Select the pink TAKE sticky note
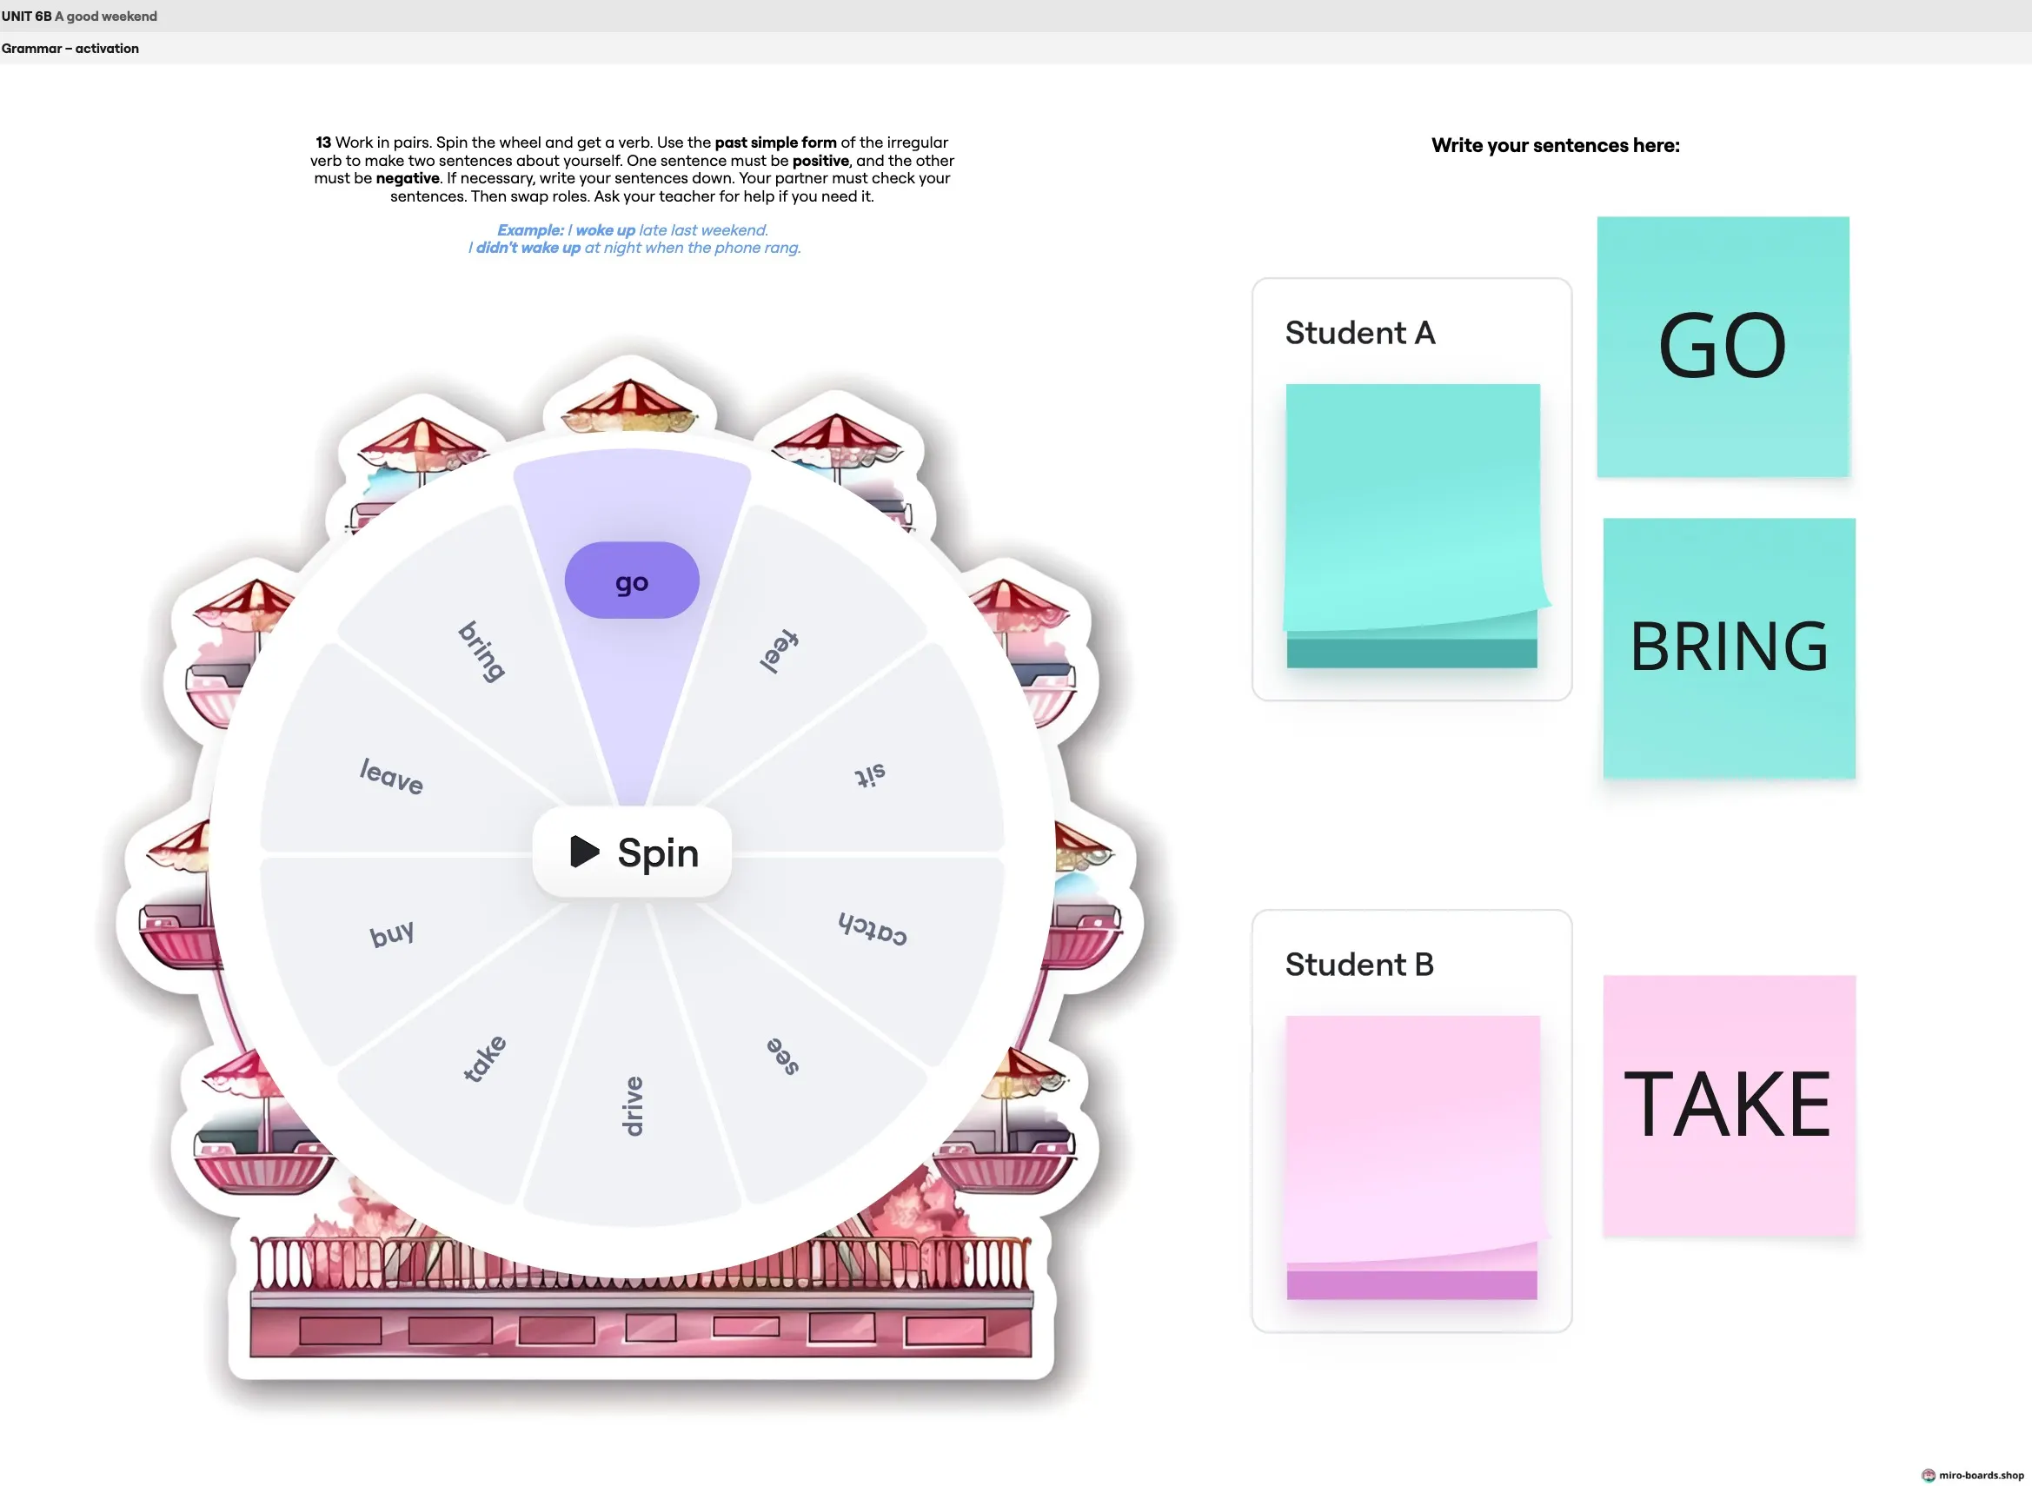This screenshot has width=2032, height=1486. coord(1729,1105)
